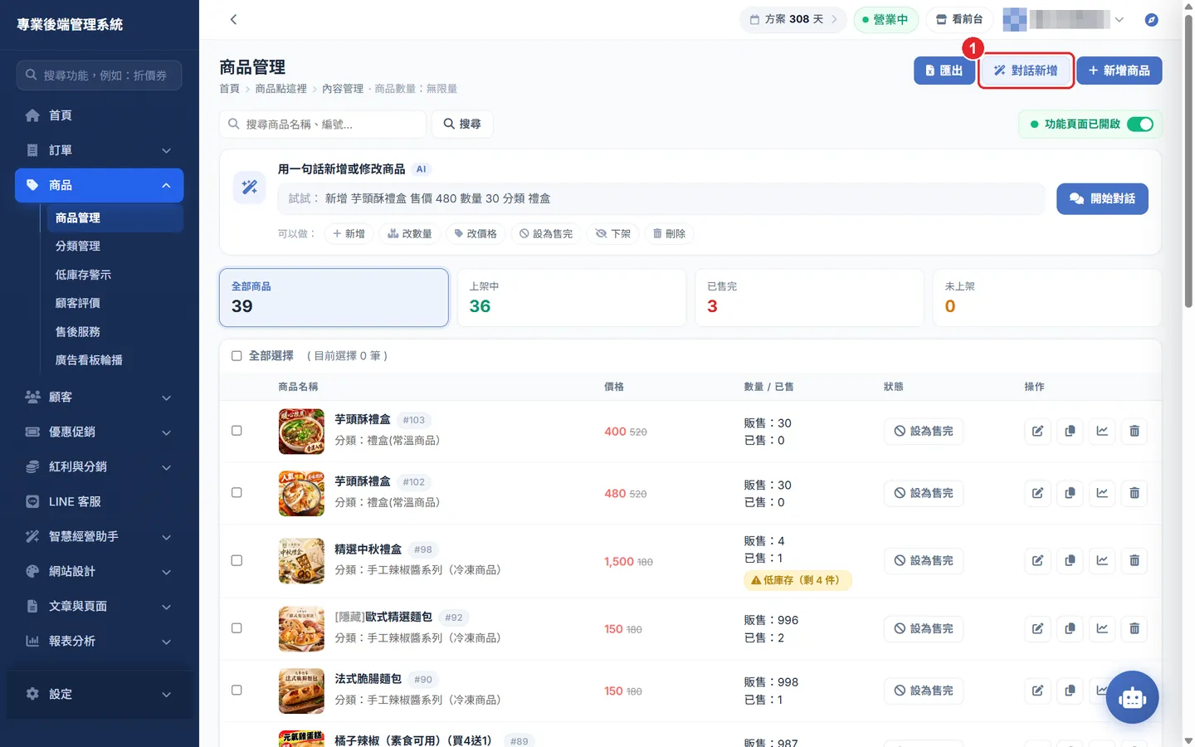Screen dimensions: 1195x747
Task: Click the trash icon for product #103
Action: [x=1134, y=431]
